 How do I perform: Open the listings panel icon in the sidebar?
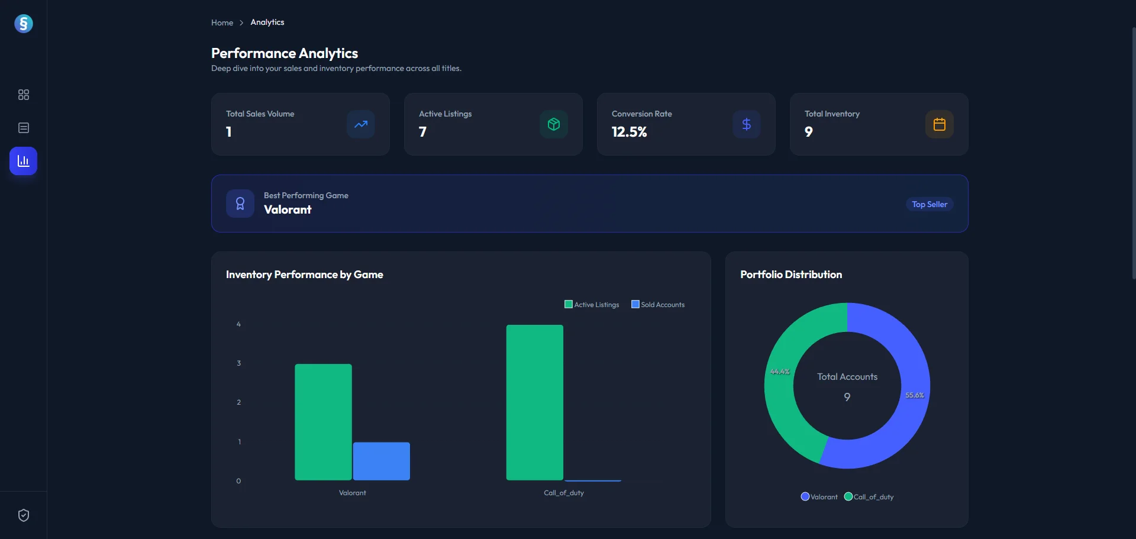(x=24, y=128)
